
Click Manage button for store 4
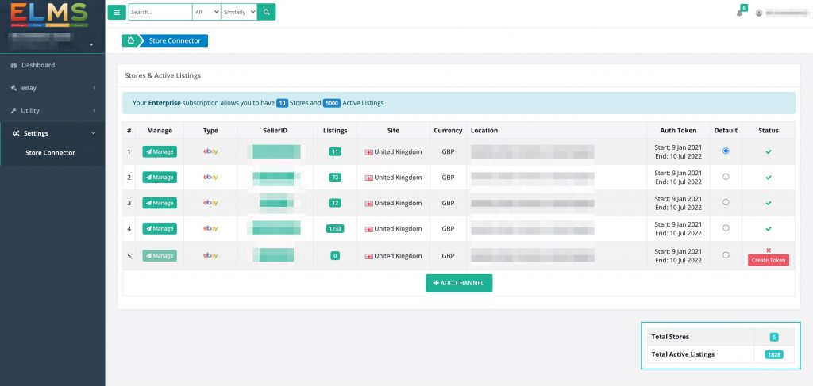(x=160, y=229)
